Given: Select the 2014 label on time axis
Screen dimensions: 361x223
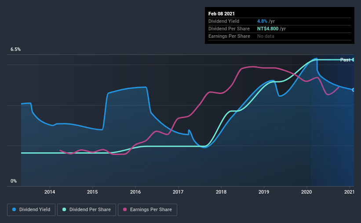Looking at the screenshot, I should point(50,192).
